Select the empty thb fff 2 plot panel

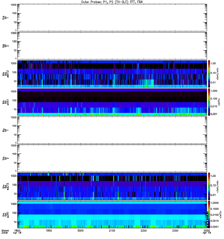tap(112, 46)
